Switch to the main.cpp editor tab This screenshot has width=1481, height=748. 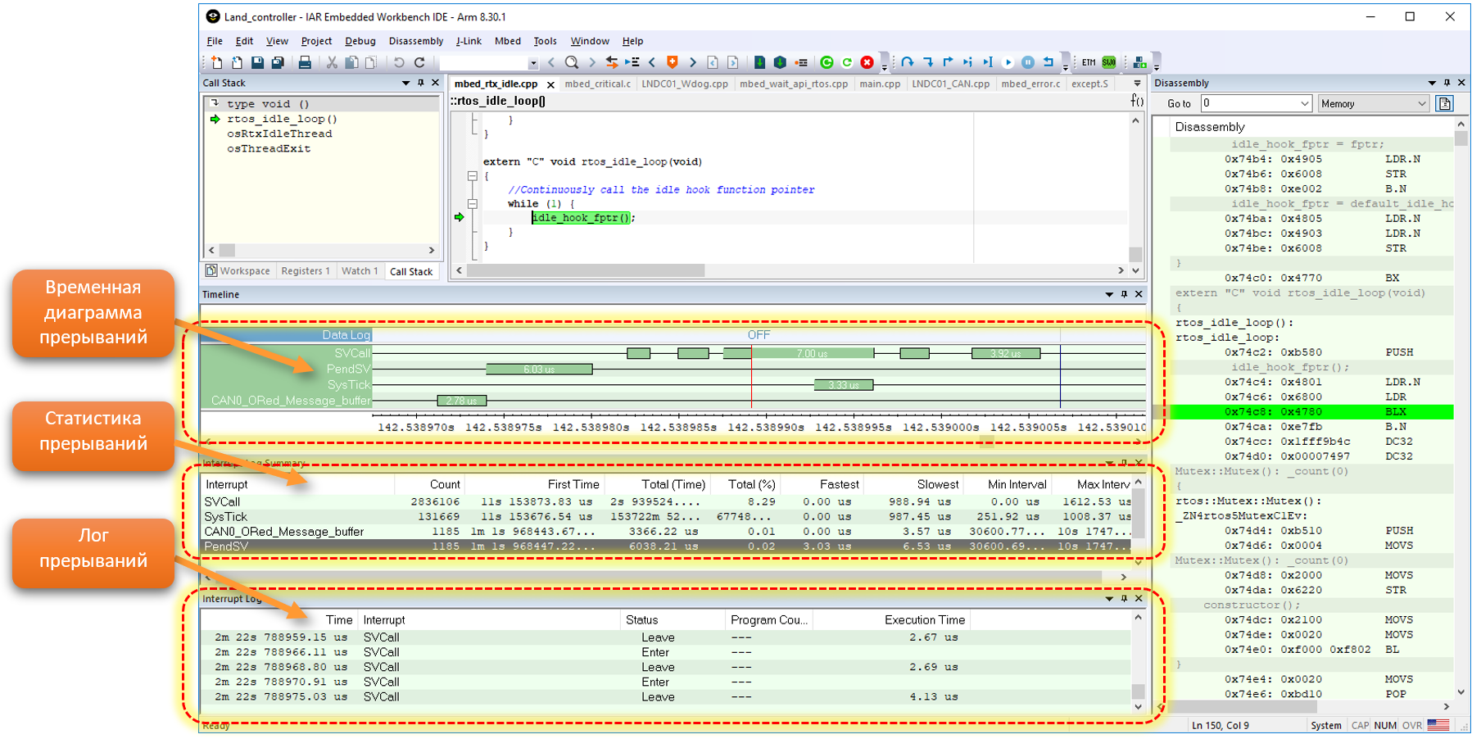click(x=880, y=84)
